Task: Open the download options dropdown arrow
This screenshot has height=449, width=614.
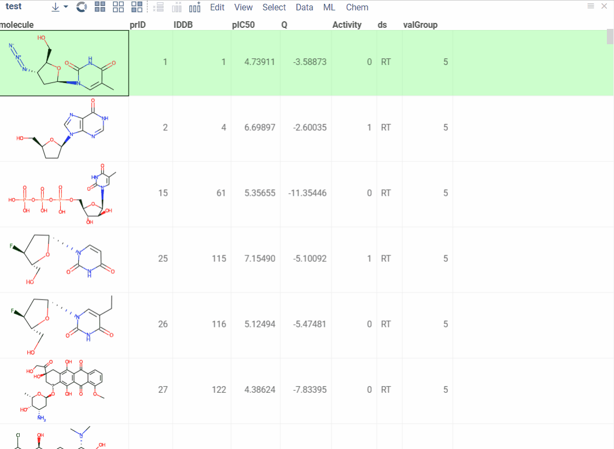Action: click(x=66, y=7)
